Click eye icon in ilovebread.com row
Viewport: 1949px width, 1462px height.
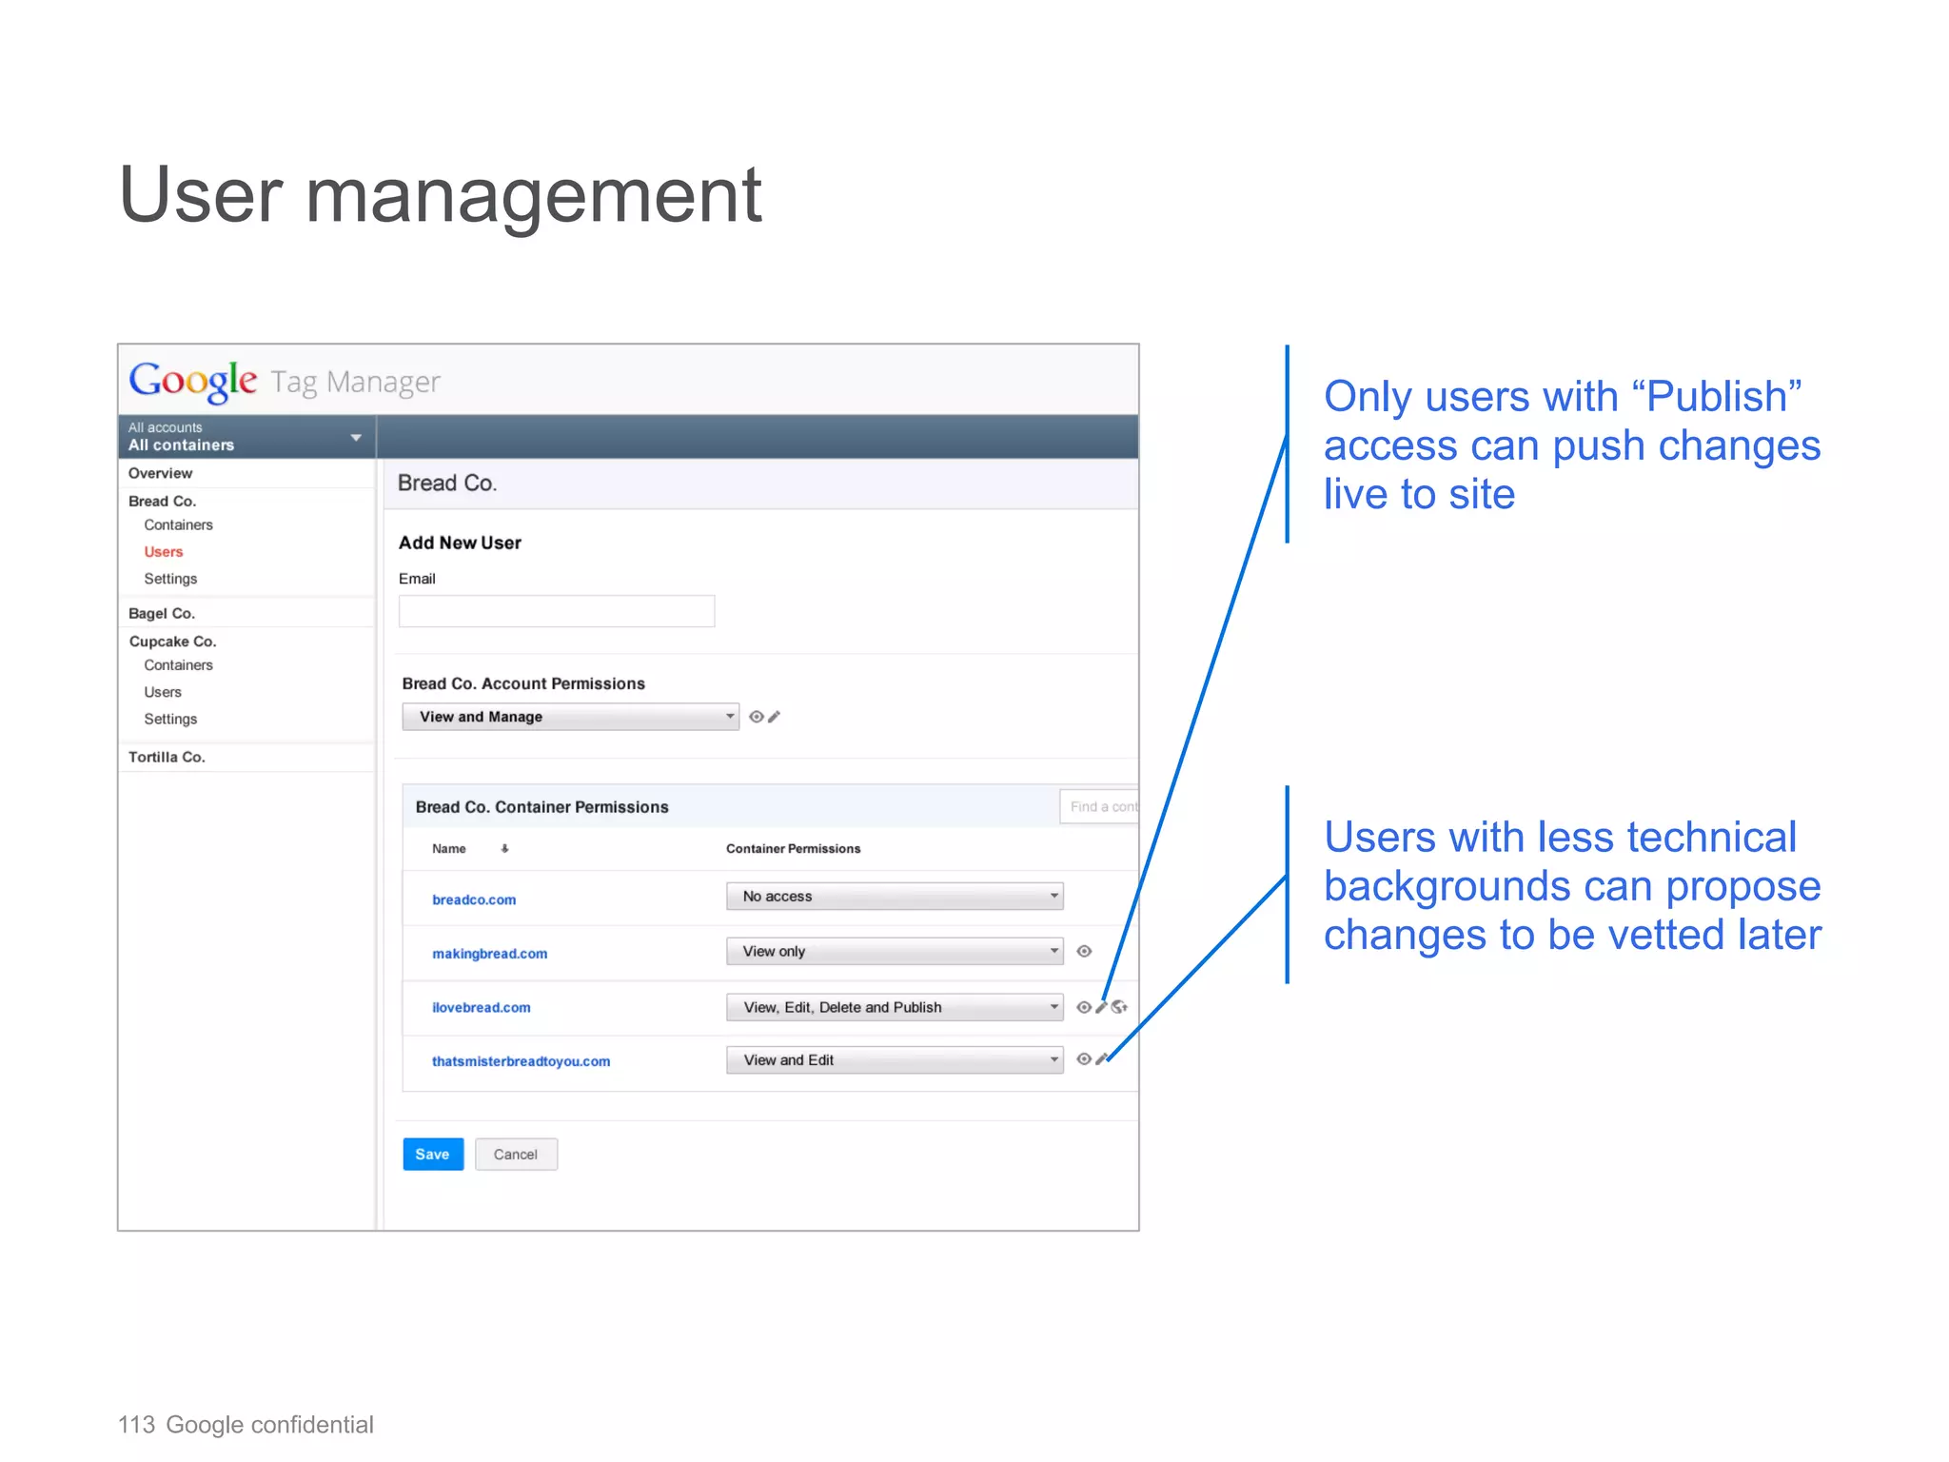click(1083, 1007)
